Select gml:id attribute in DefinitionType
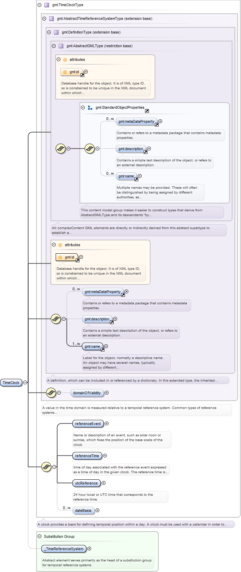 click(67, 257)
